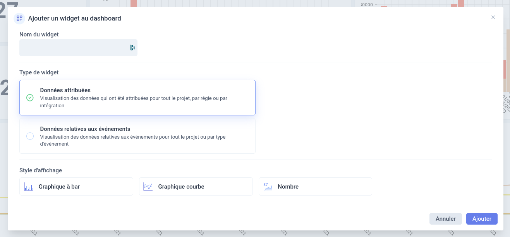Click the add-widget icon in dialog header
The image size is (510, 237).
(x=19, y=18)
